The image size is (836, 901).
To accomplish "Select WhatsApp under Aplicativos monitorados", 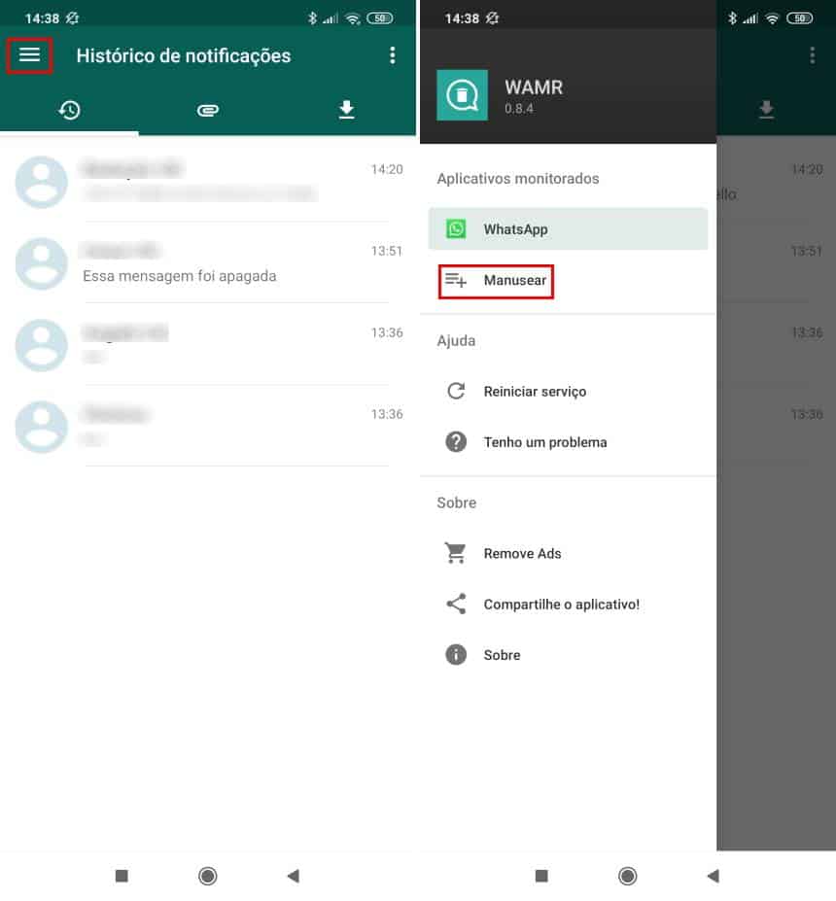I will pos(568,228).
